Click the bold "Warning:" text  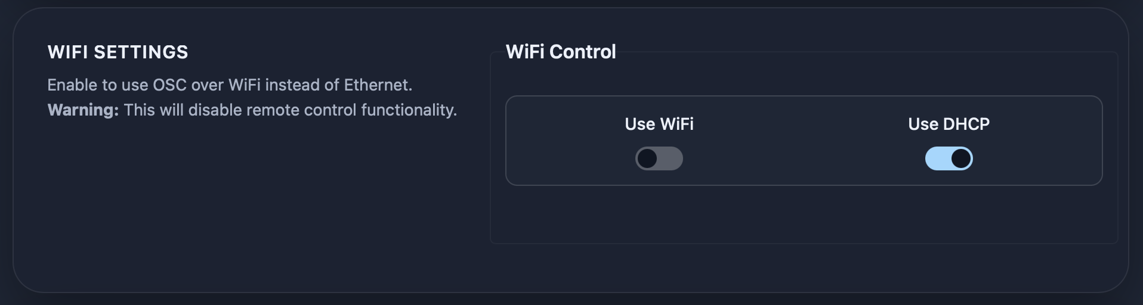83,110
